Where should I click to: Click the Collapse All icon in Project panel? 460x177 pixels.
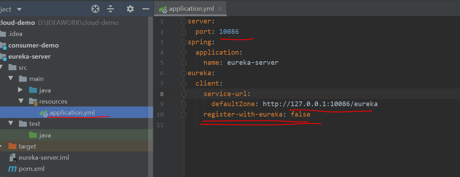pos(110,9)
